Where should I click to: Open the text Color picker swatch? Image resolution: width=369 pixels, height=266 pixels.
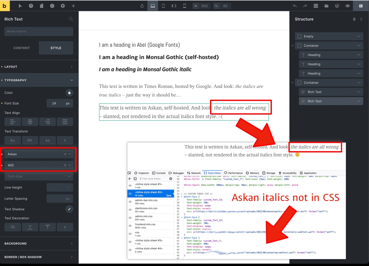coord(69,93)
